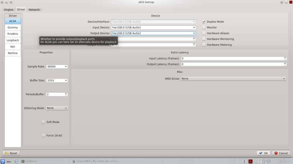Viewport: 293px width, 164px height.
Task: Open the KDE application launcher icon
Action: coord(3,161)
